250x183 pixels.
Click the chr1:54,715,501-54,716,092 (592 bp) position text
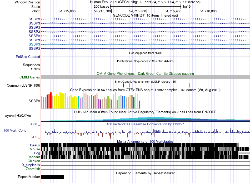click(x=173, y=2)
